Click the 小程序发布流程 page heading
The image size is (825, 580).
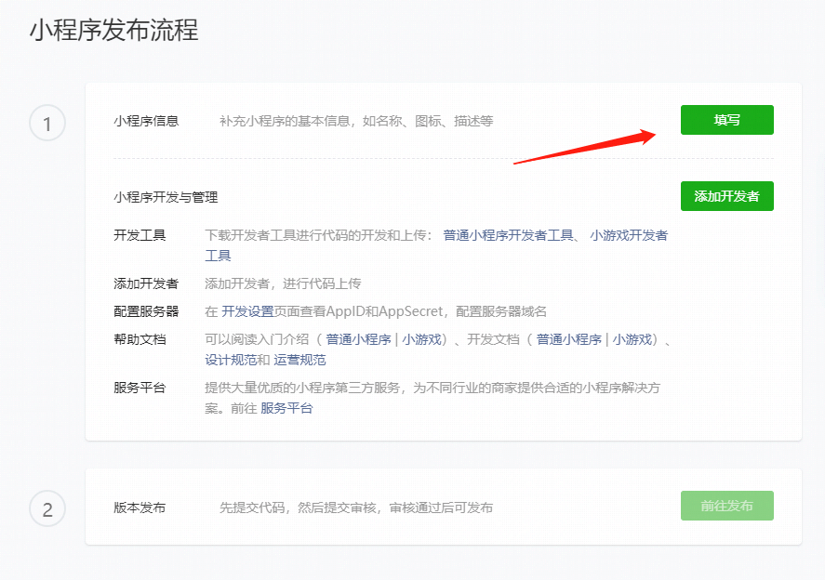point(113,30)
